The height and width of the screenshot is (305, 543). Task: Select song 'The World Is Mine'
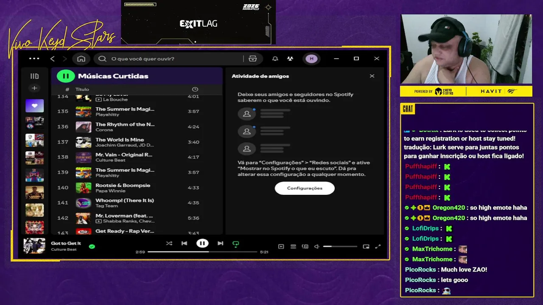tap(120, 139)
